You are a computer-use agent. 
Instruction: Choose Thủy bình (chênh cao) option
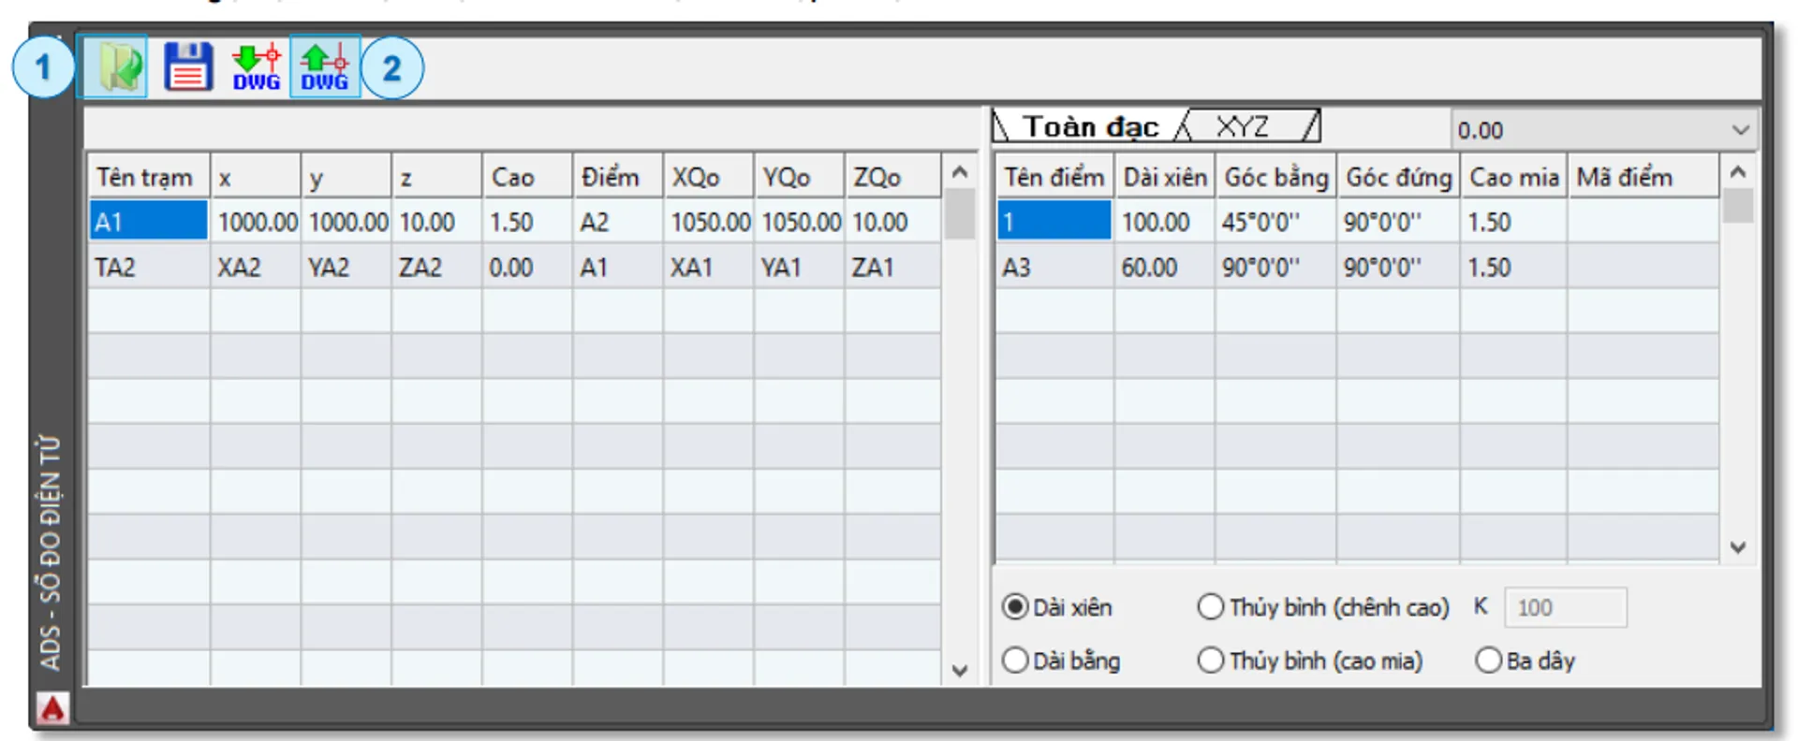pos(1211,607)
